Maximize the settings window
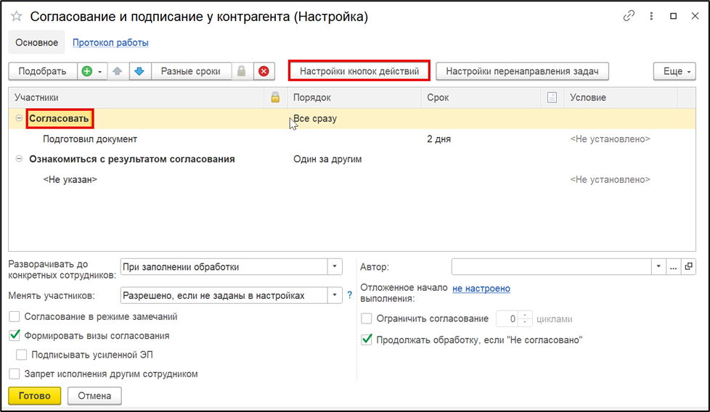This screenshot has height=412, width=710. [673, 16]
